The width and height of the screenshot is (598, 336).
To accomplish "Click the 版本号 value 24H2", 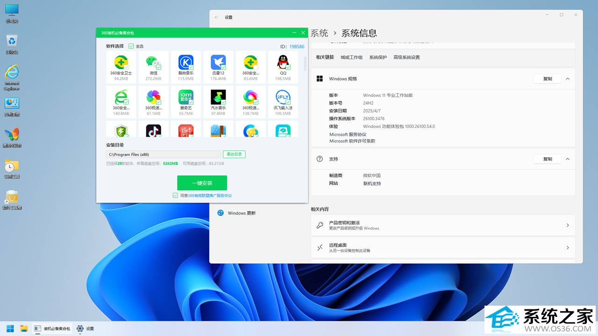I will pos(369,103).
